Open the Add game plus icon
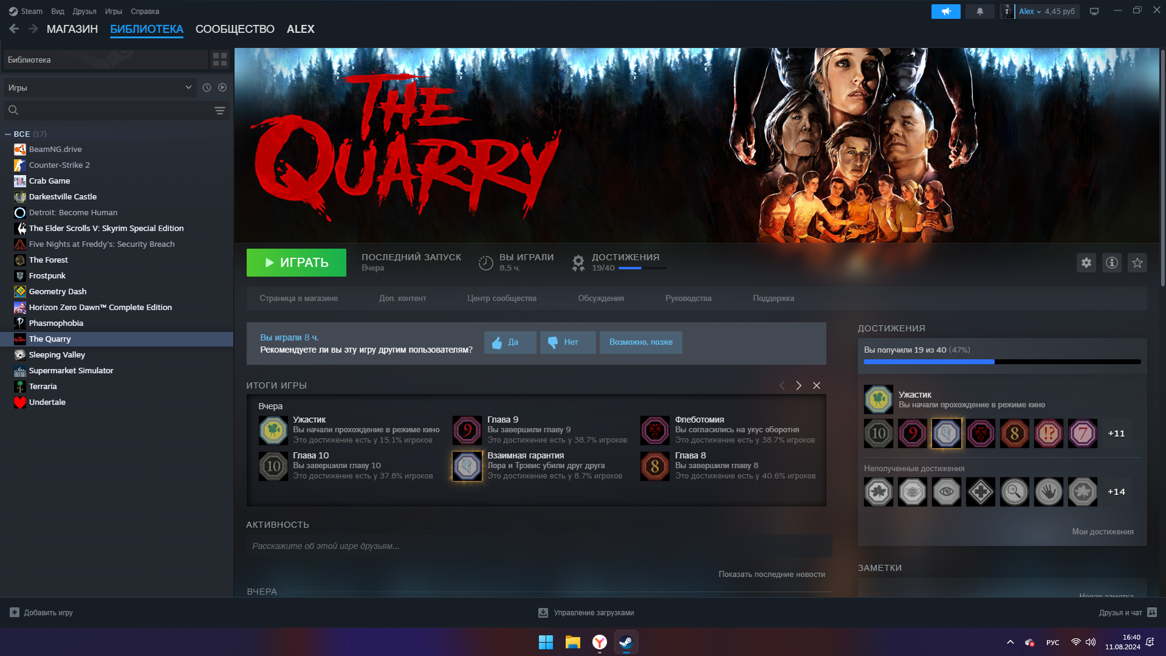Screen dimensions: 1166x656 coord(15,612)
